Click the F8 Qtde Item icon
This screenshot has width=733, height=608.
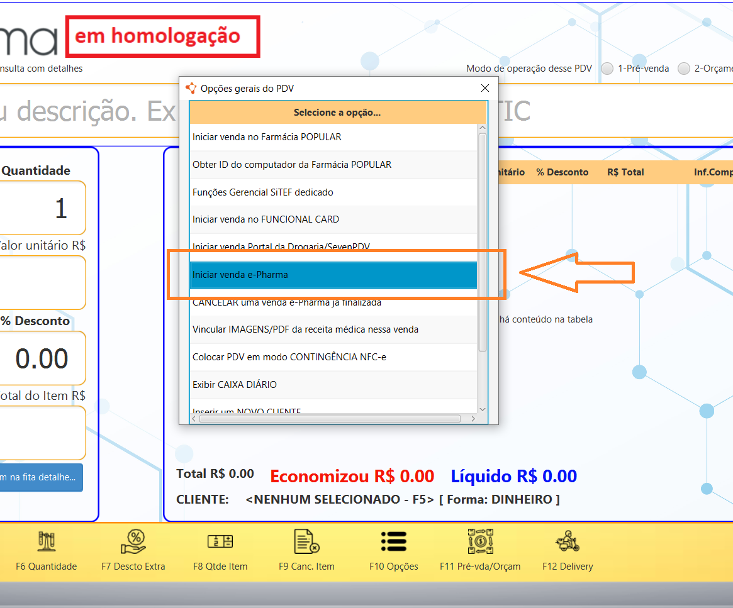pos(220,541)
